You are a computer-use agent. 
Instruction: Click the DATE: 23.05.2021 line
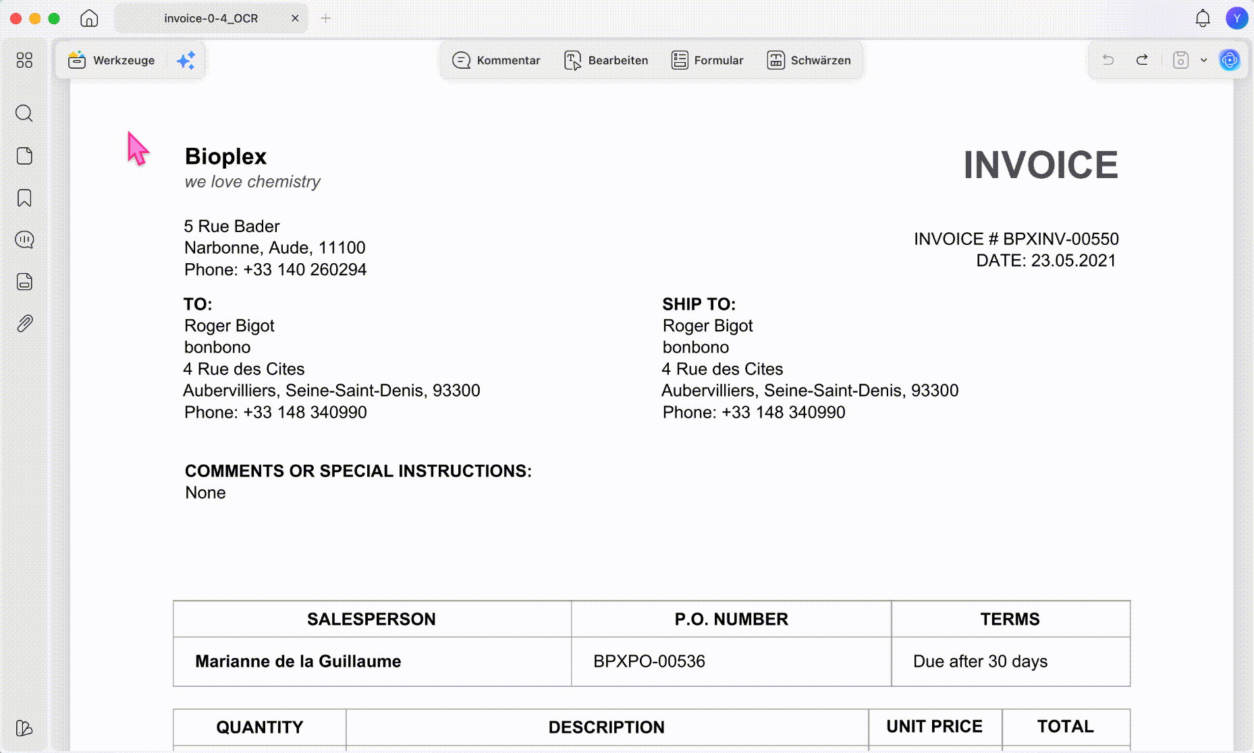(x=1046, y=260)
